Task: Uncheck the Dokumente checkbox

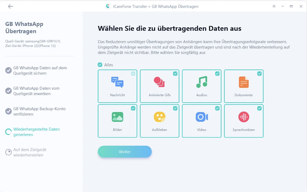Action: [x=259, y=74]
